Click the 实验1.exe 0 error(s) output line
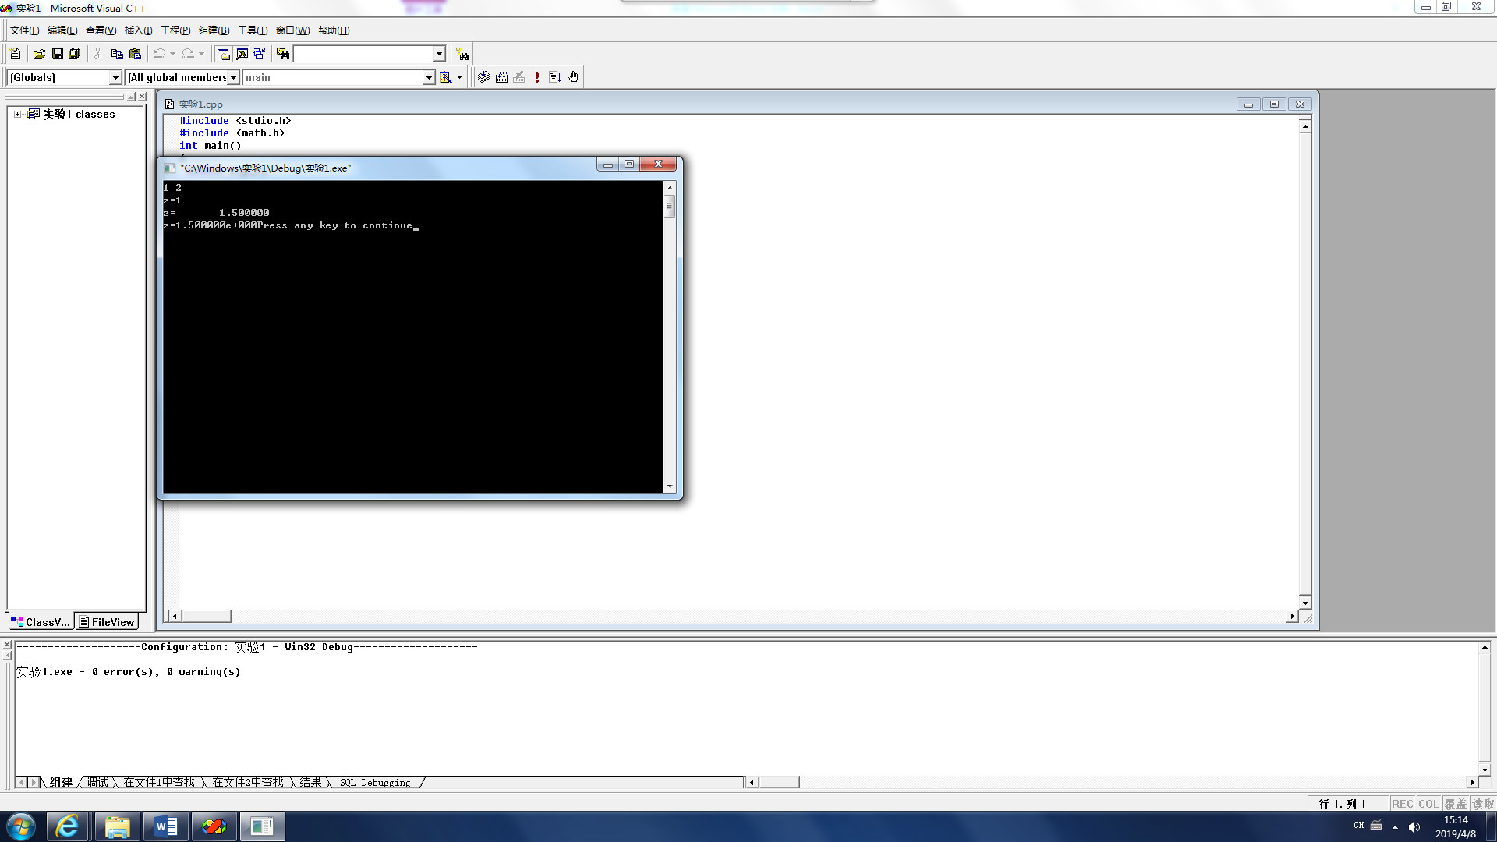Image resolution: width=1497 pixels, height=842 pixels. (129, 671)
